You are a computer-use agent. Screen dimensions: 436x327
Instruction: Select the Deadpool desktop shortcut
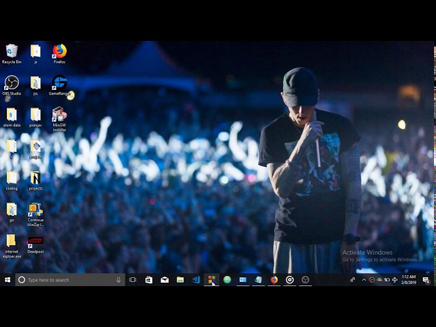click(35, 245)
